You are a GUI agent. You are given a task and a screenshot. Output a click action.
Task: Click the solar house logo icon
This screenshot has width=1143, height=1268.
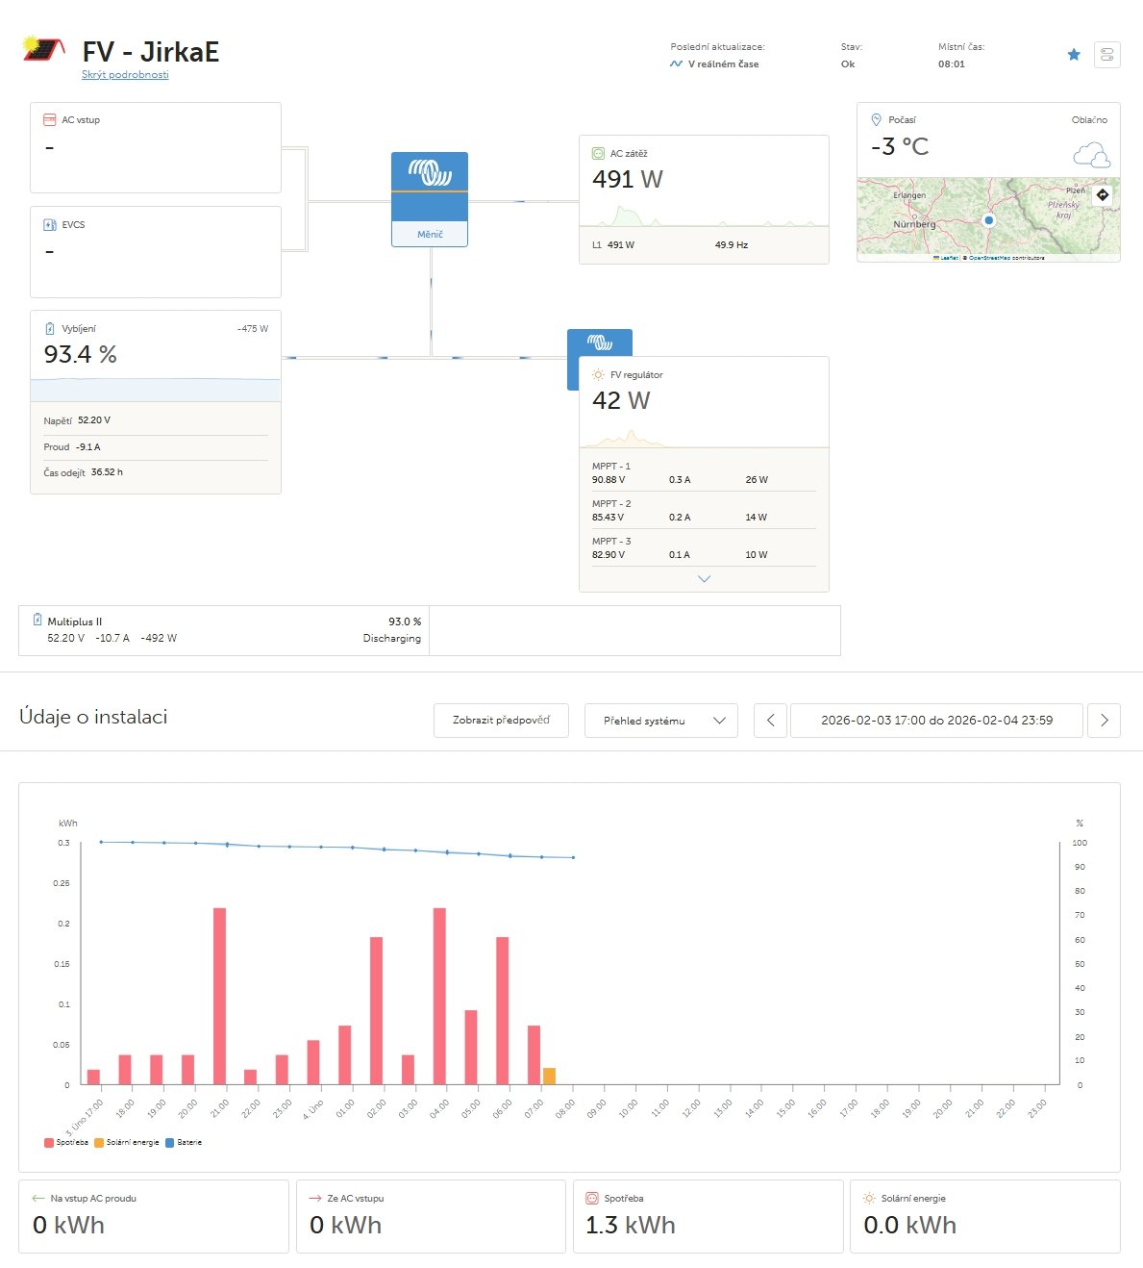(44, 49)
